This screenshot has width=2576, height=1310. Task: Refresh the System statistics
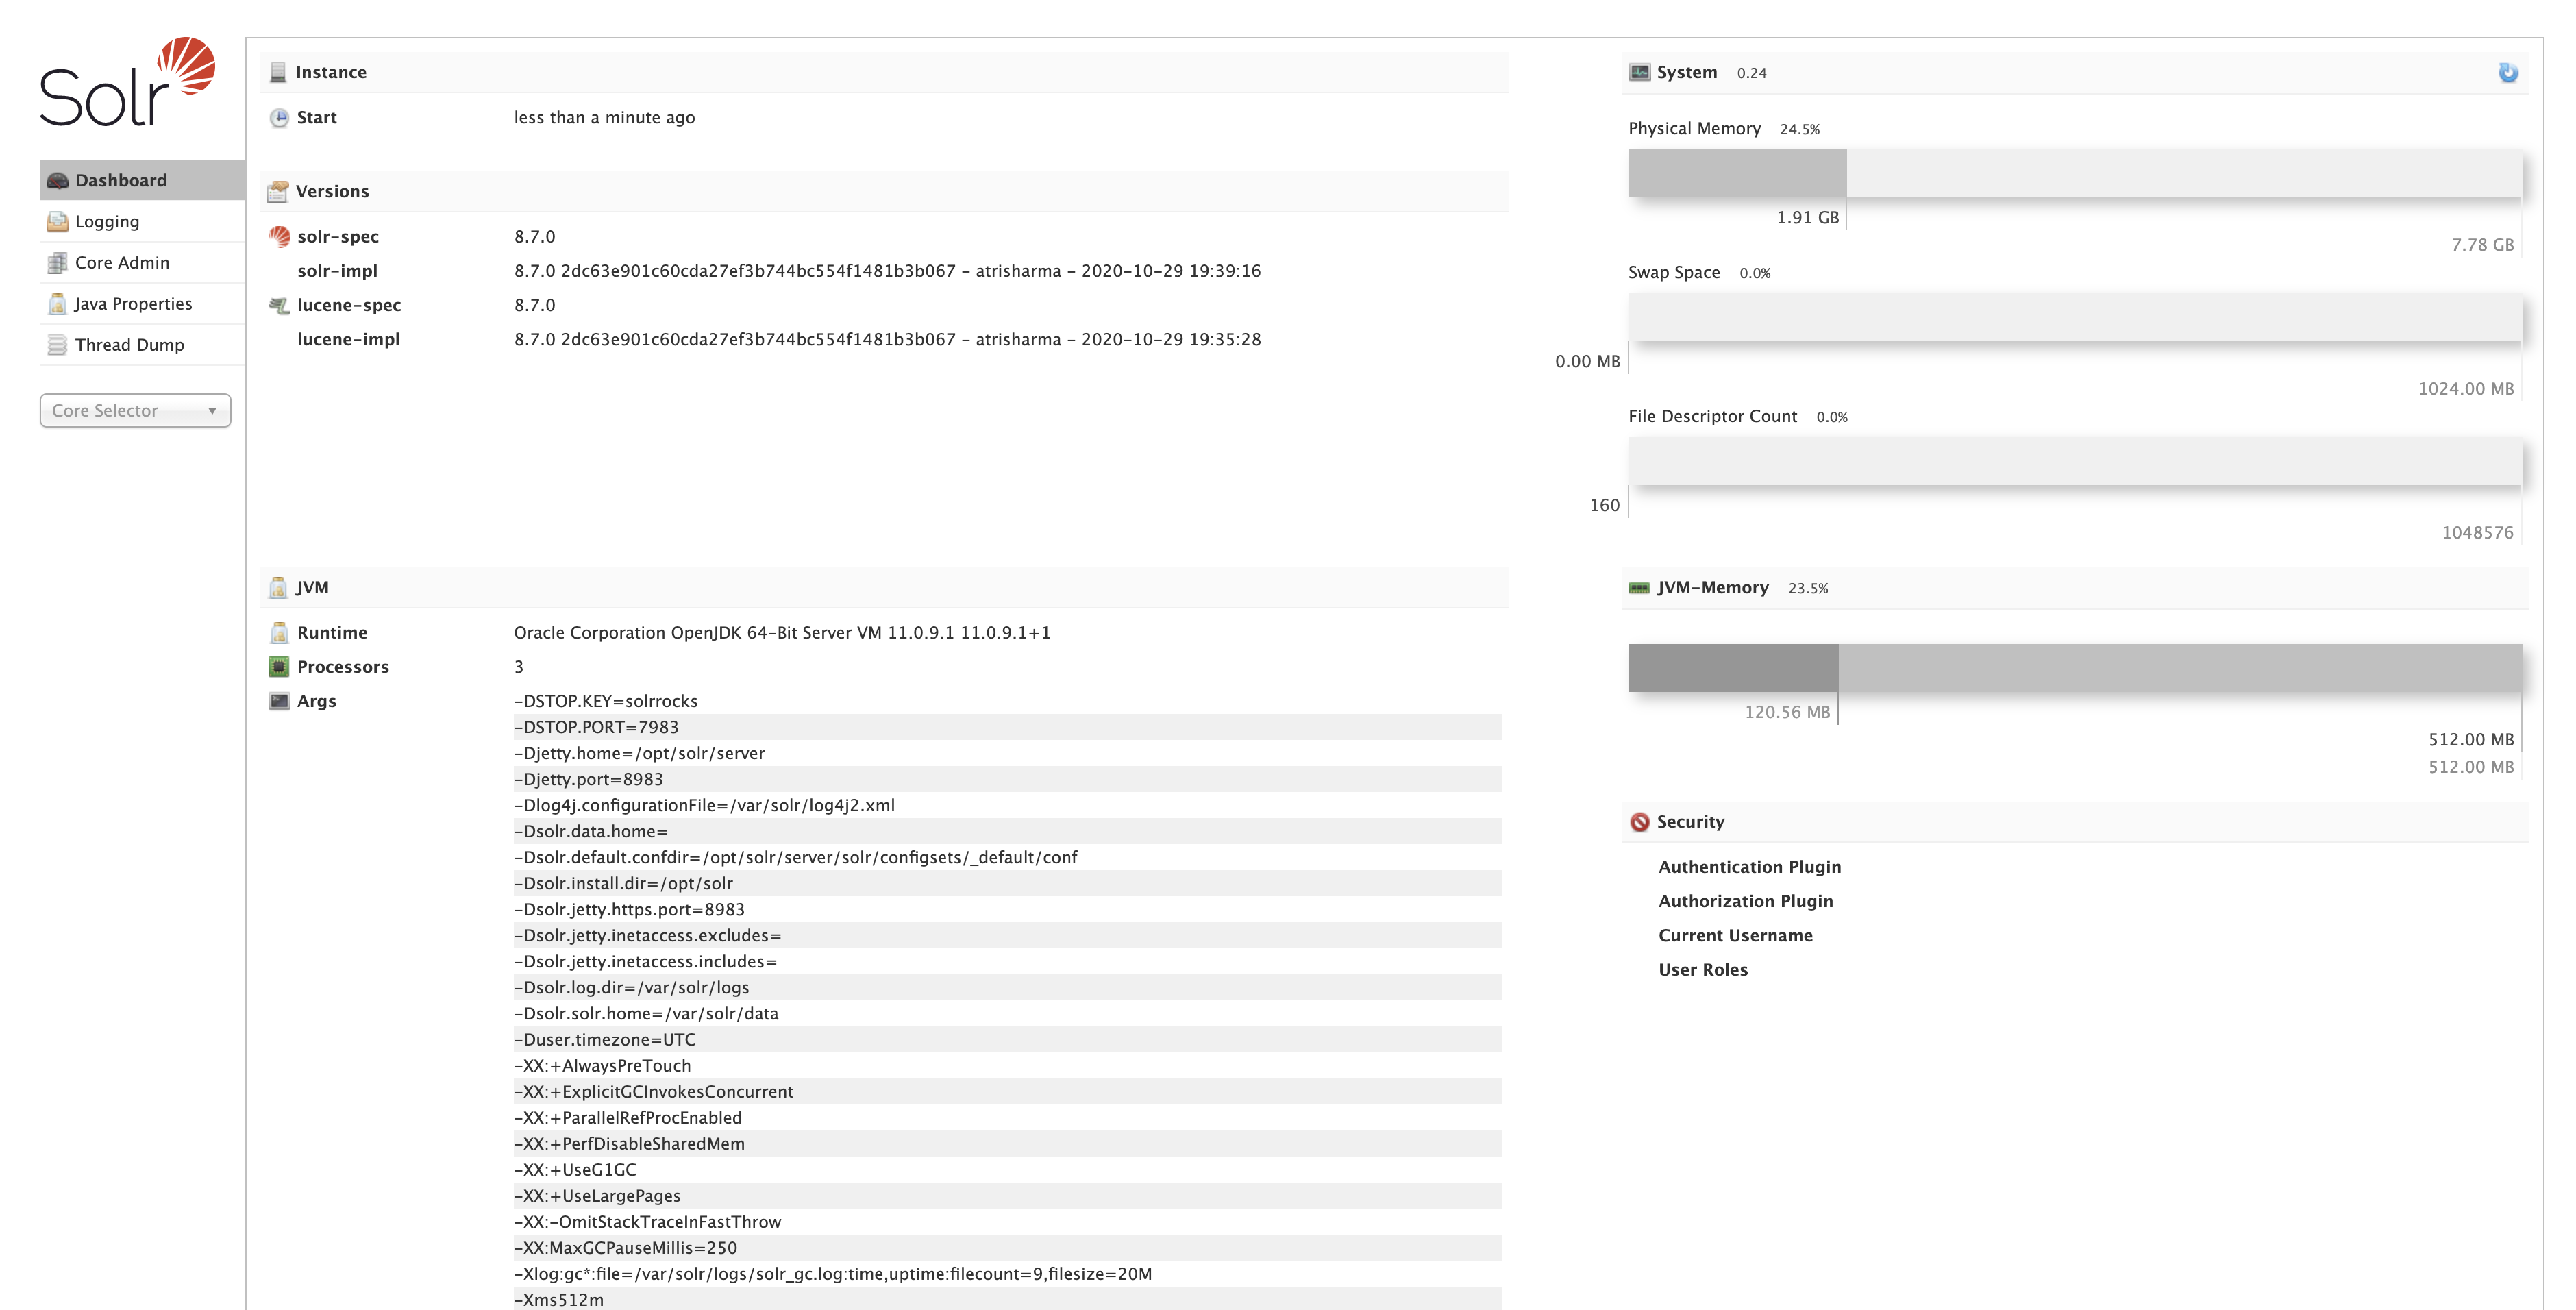point(2508,73)
